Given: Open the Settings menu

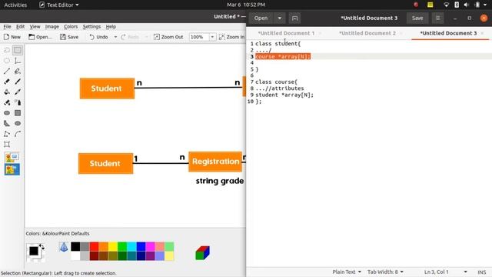Looking at the screenshot, I should 91,27.
